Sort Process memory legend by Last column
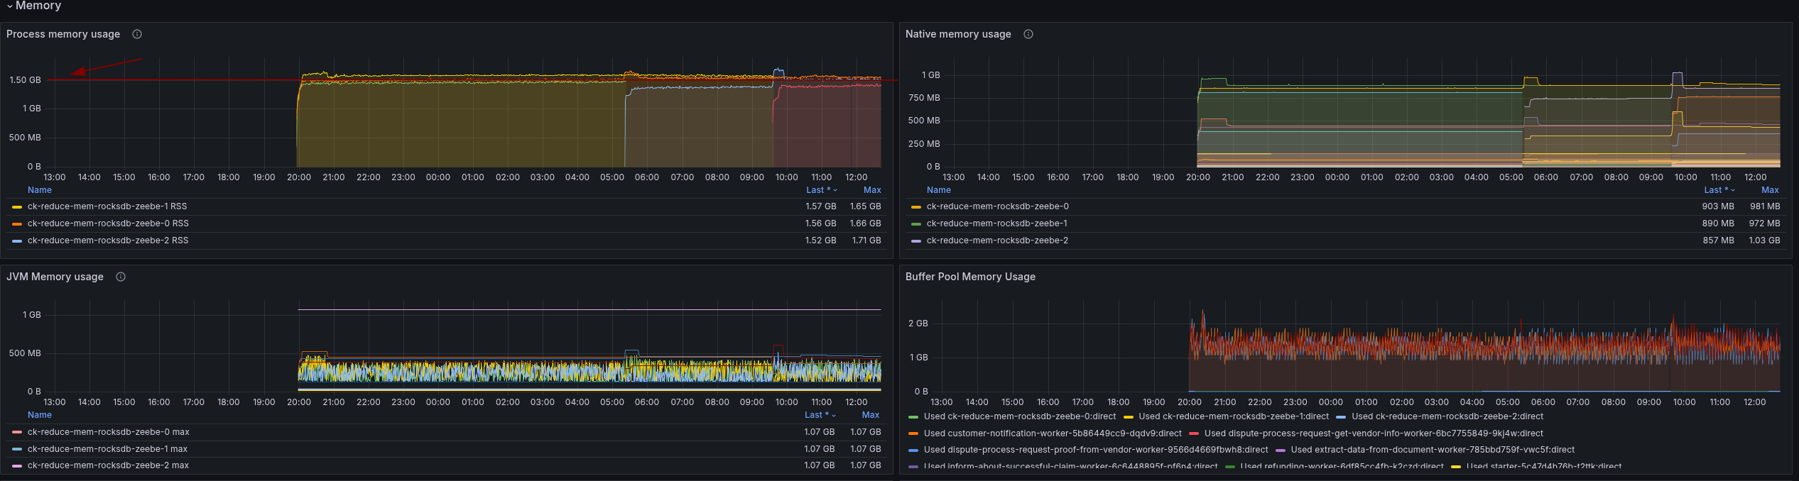This screenshot has width=1799, height=481. pyautogui.click(x=821, y=190)
